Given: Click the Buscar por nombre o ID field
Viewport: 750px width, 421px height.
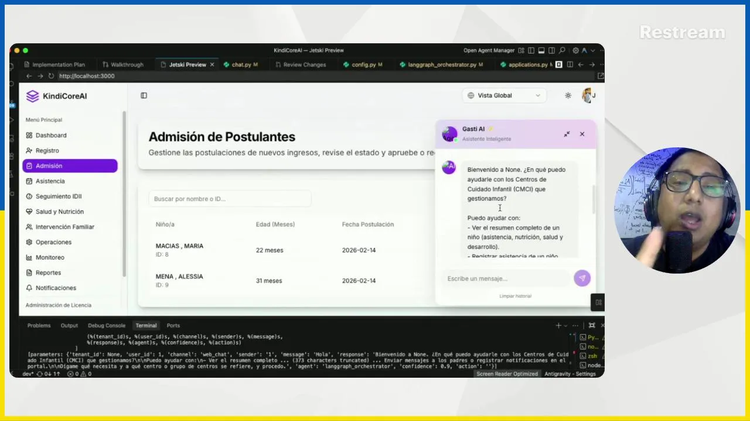Looking at the screenshot, I should (230, 199).
